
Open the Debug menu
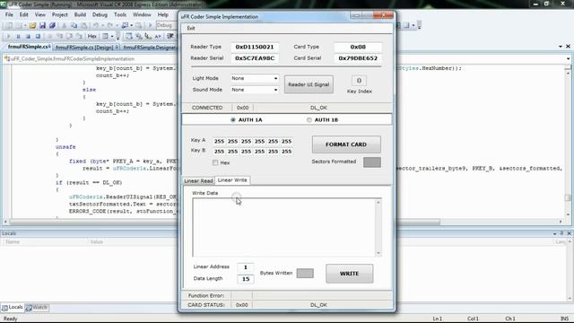tap(100, 14)
